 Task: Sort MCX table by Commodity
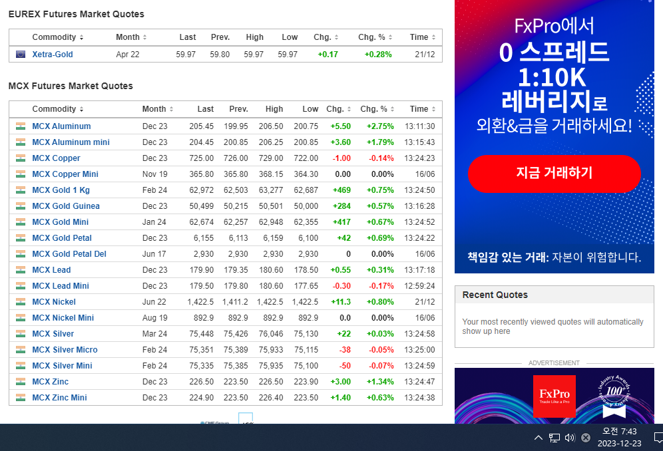58,109
